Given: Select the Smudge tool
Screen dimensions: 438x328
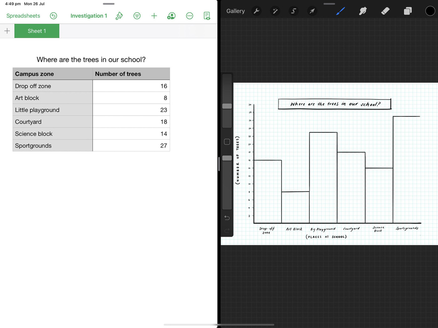Looking at the screenshot, I should coord(363,11).
